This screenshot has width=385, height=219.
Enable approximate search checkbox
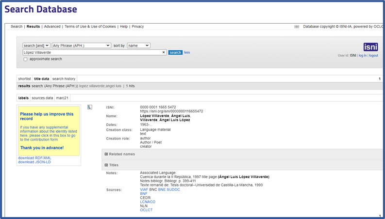[x=26, y=59]
